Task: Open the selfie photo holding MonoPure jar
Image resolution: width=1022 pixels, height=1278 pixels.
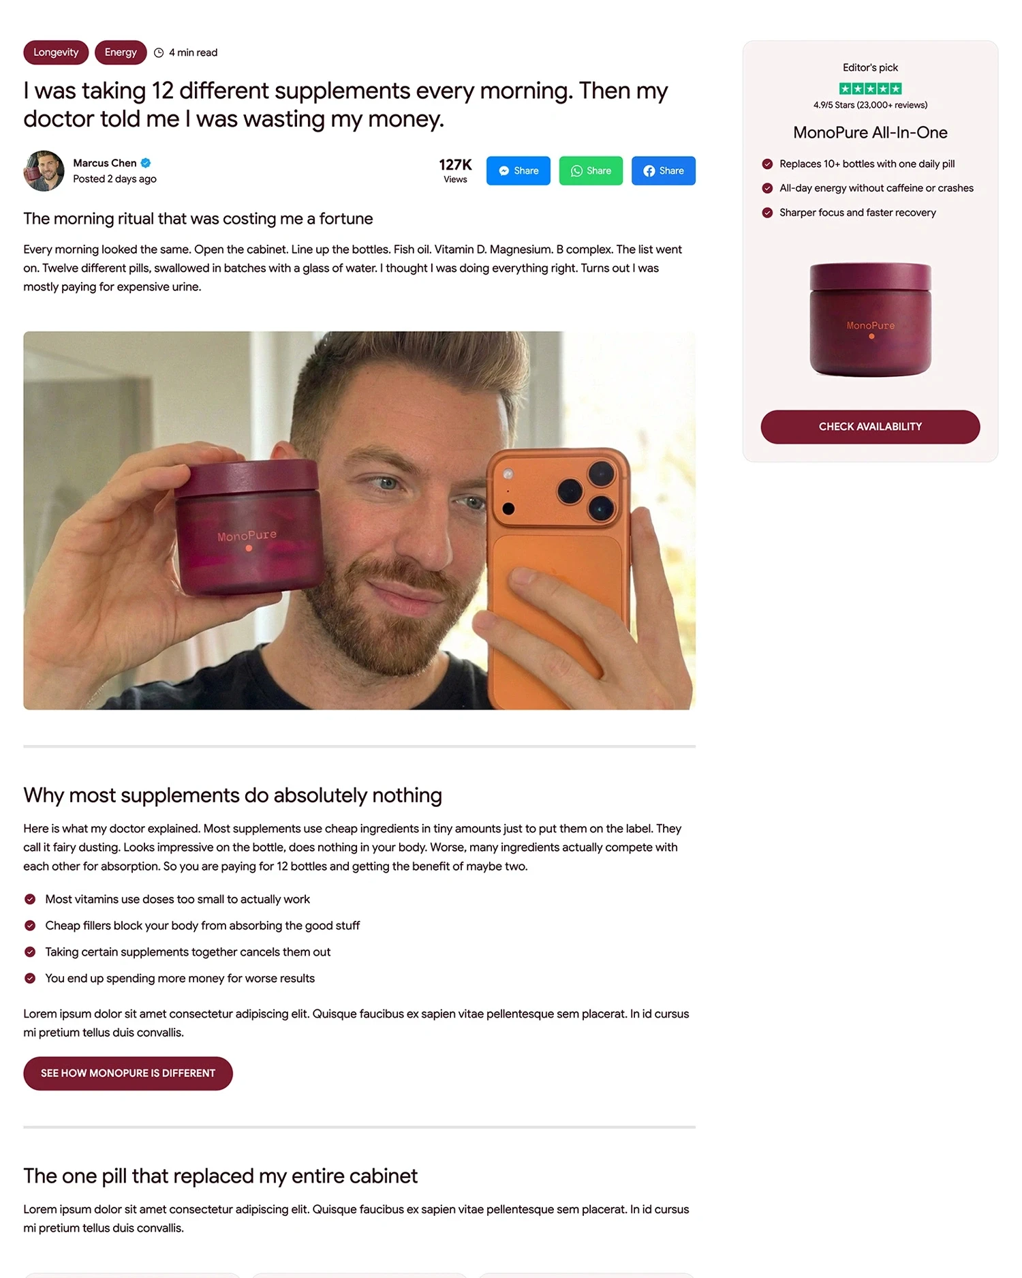Action: [359, 520]
